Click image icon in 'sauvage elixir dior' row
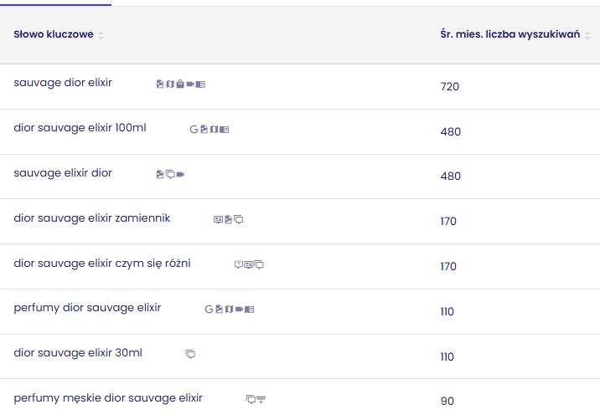600x420 pixels. tap(160, 175)
